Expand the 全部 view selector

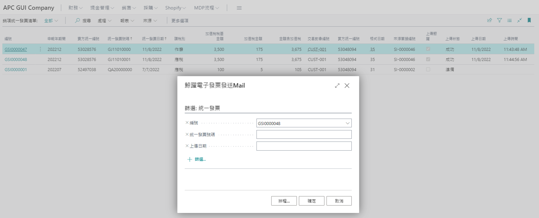click(51, 21)
